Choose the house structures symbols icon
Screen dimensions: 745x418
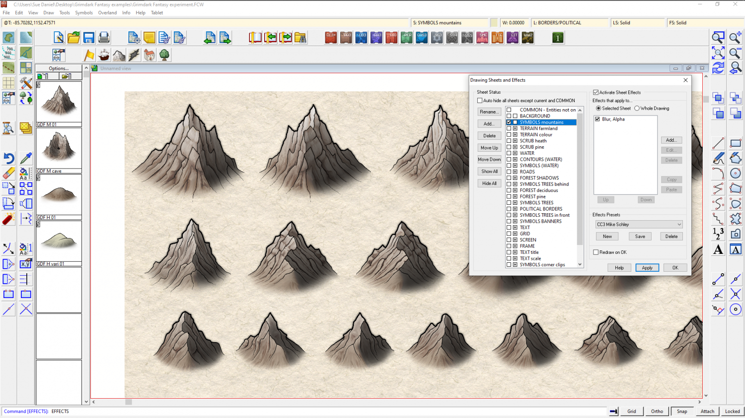click(149, 55)
